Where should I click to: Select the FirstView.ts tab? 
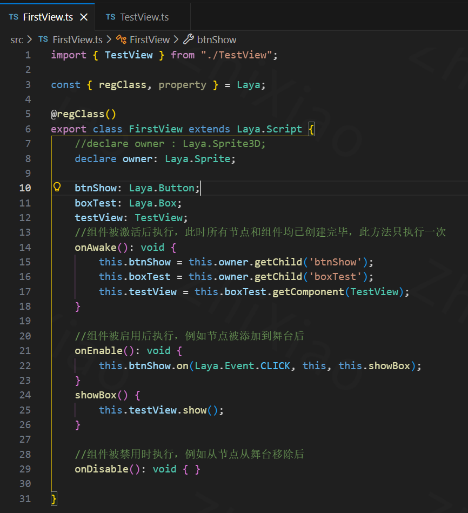48,17
